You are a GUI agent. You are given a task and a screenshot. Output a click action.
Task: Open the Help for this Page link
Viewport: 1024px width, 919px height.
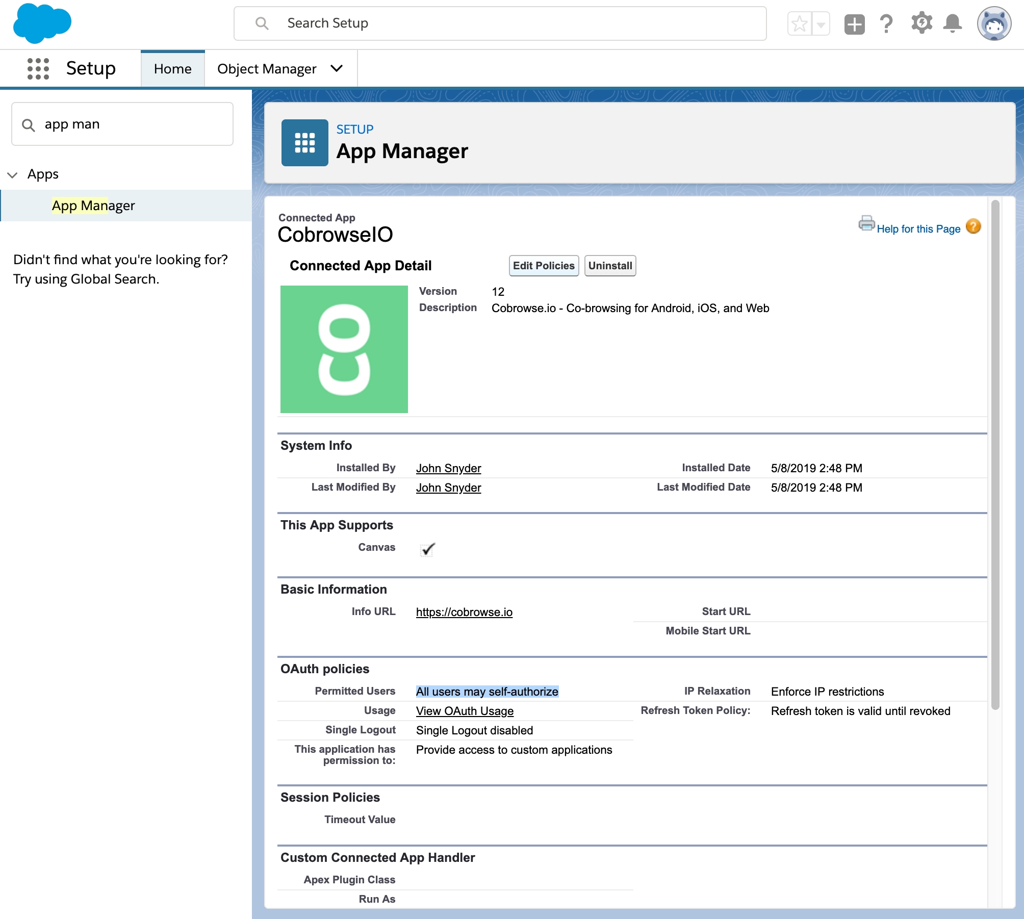click(x=918, y=229)
